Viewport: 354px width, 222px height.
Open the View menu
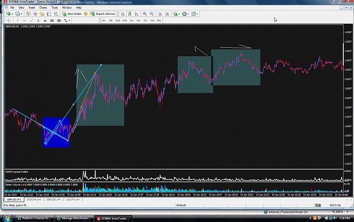click(21, 7)
